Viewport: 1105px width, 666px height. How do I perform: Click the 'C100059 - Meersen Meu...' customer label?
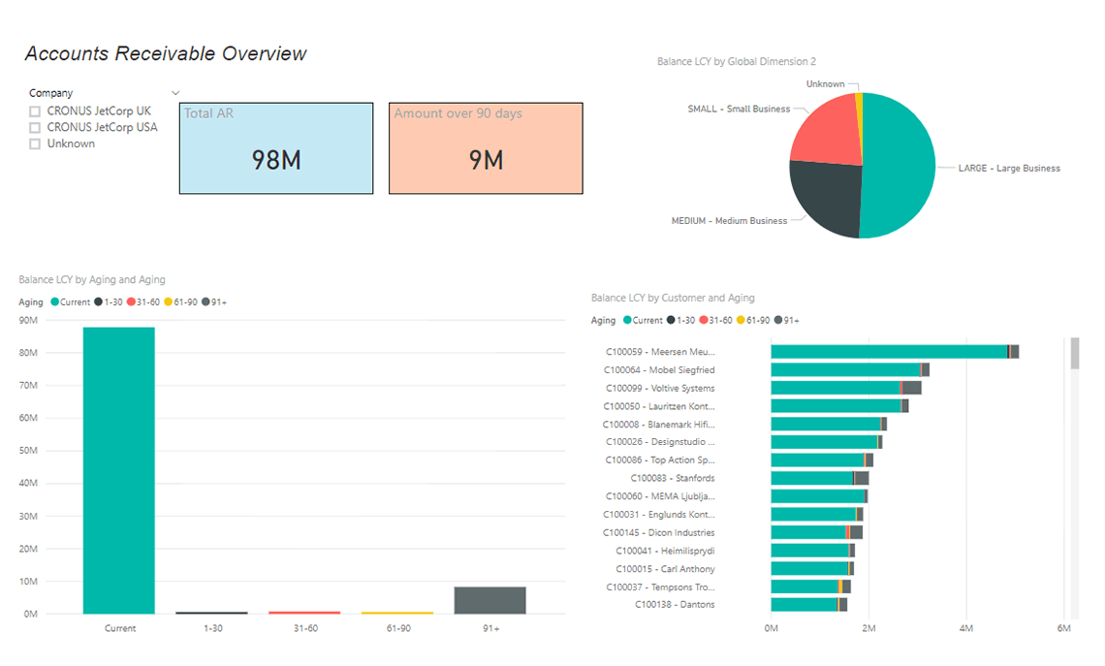[660, 352]
